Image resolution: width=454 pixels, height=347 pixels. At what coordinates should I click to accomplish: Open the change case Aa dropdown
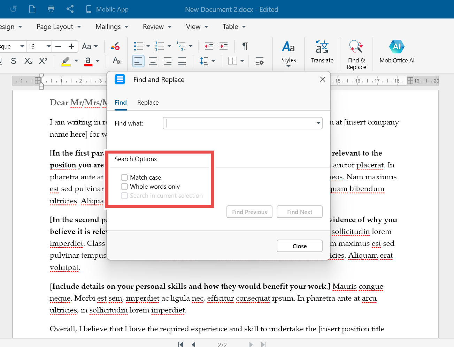click(x=90, y=46)
